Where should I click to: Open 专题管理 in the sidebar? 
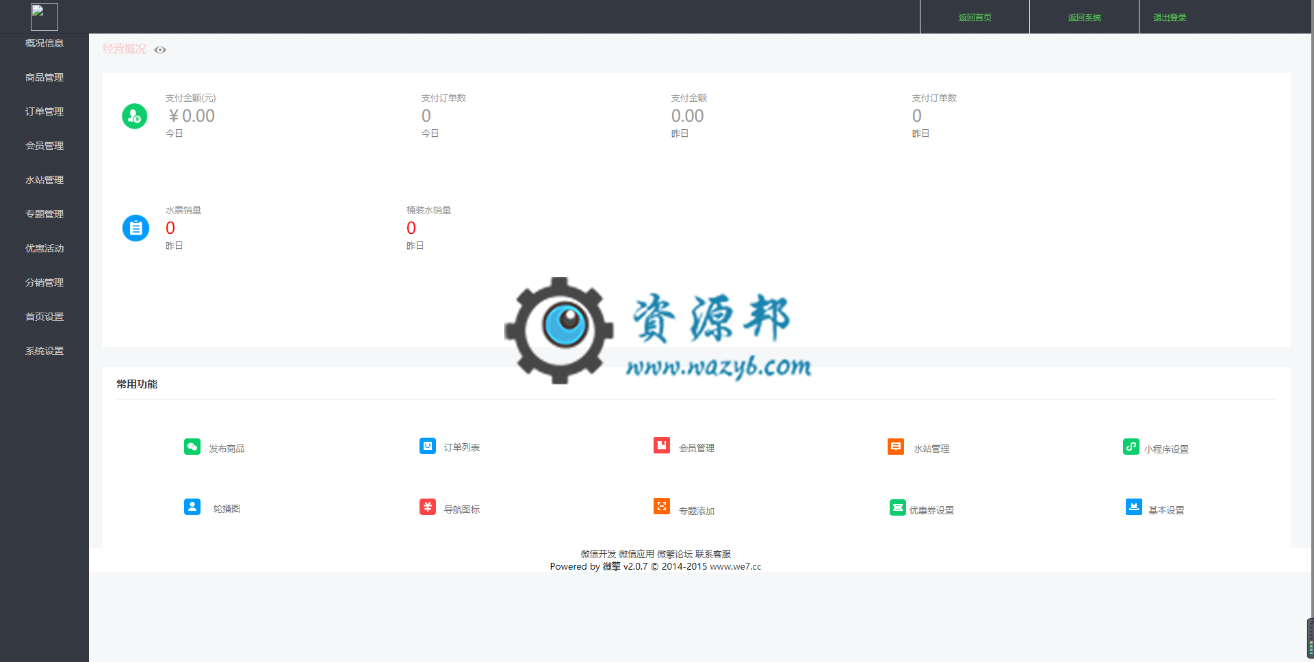click(44, 214)
